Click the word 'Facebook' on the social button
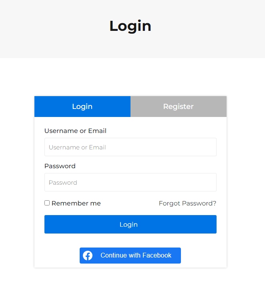Screen dimensions: 265x294 click(157, 255)
